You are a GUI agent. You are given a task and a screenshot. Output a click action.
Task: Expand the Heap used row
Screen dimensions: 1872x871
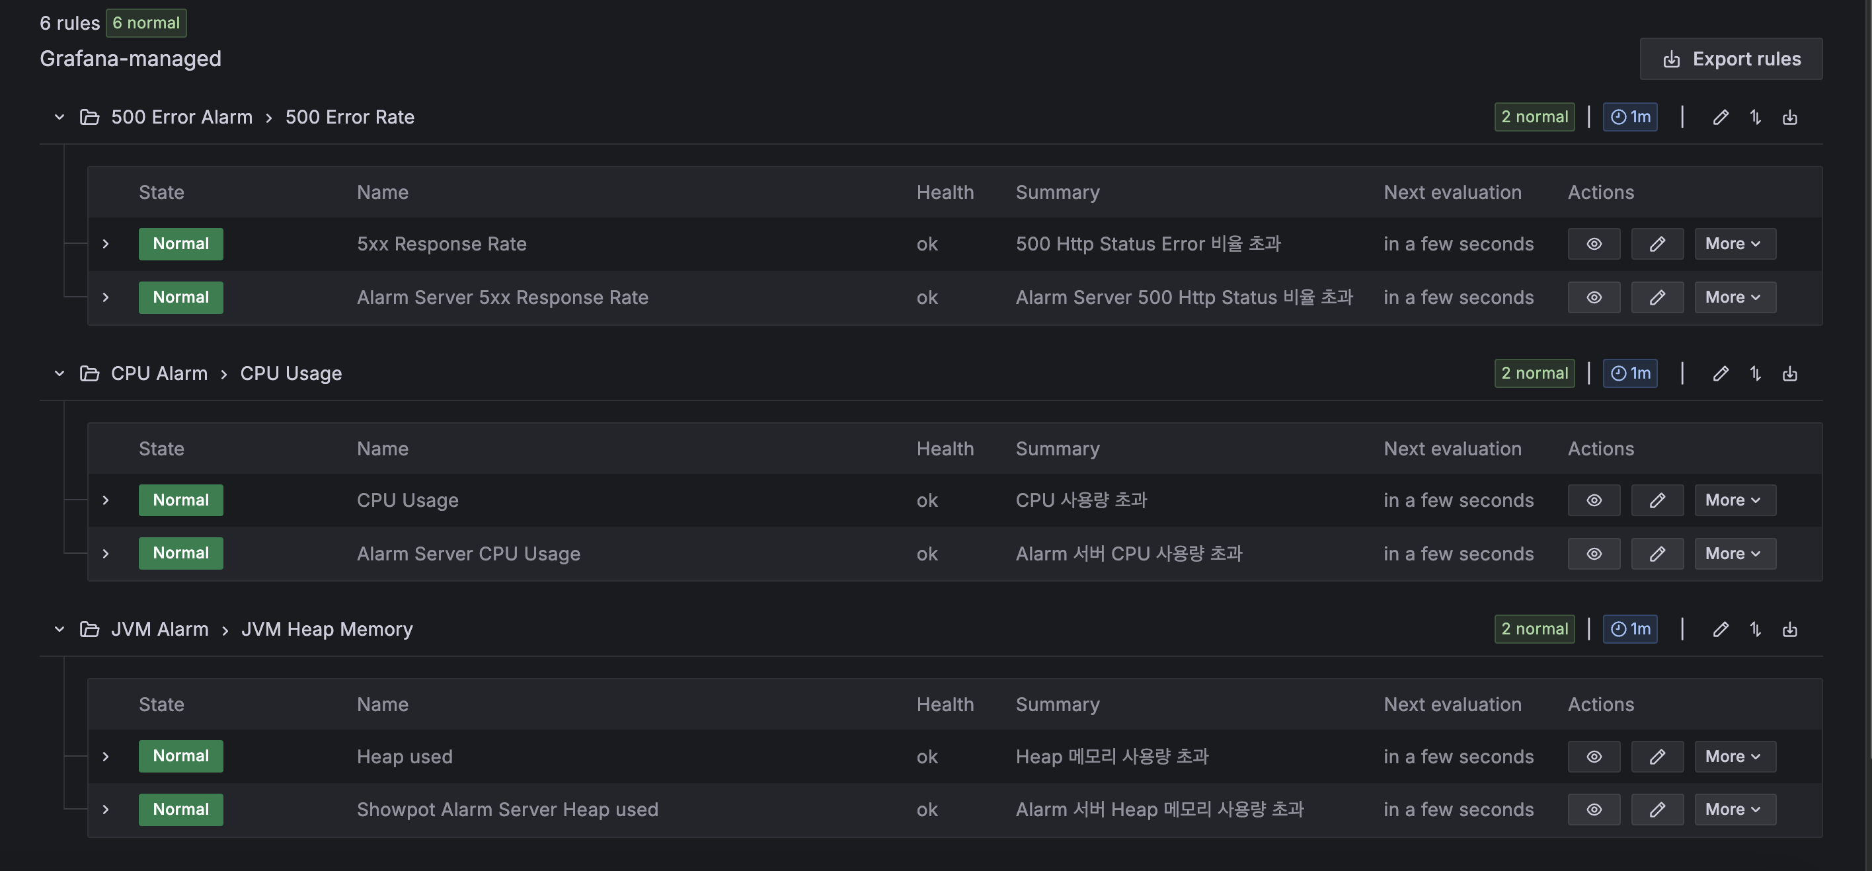[x=106, y=756]
